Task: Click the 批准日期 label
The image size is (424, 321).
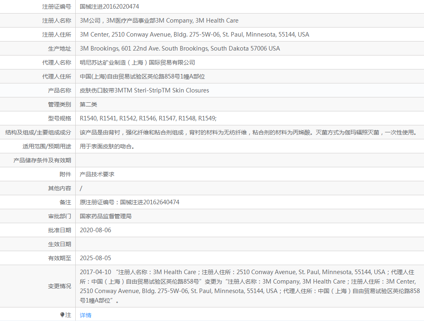Action: point(60,230)
